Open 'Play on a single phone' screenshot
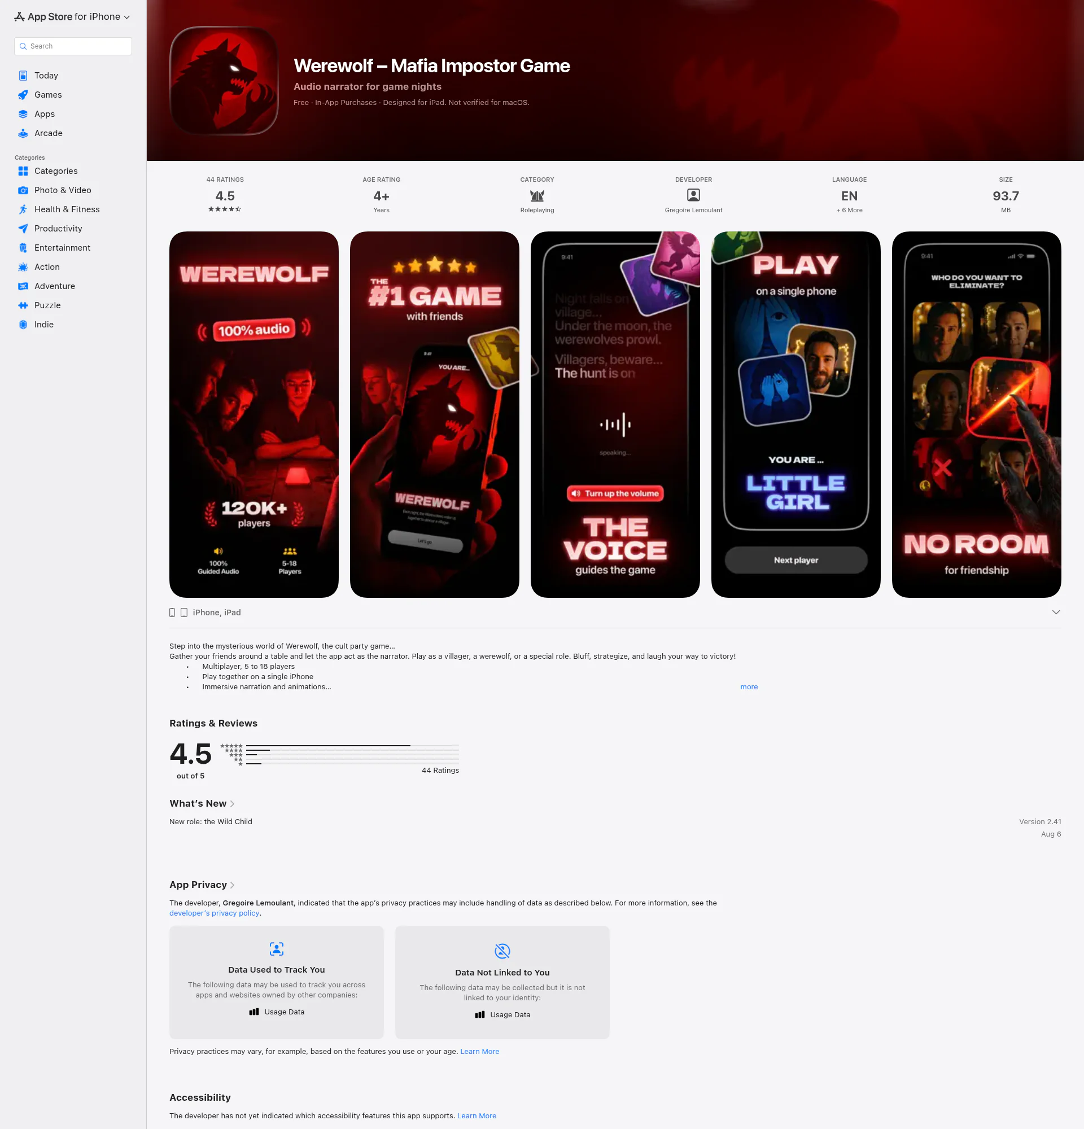The width and height of the screenshot is (1084, 1129). point(796,415)
